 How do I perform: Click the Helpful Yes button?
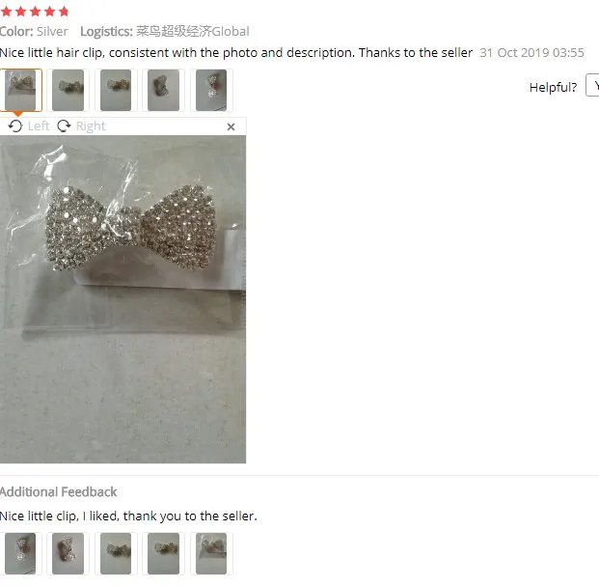point(592,85)
